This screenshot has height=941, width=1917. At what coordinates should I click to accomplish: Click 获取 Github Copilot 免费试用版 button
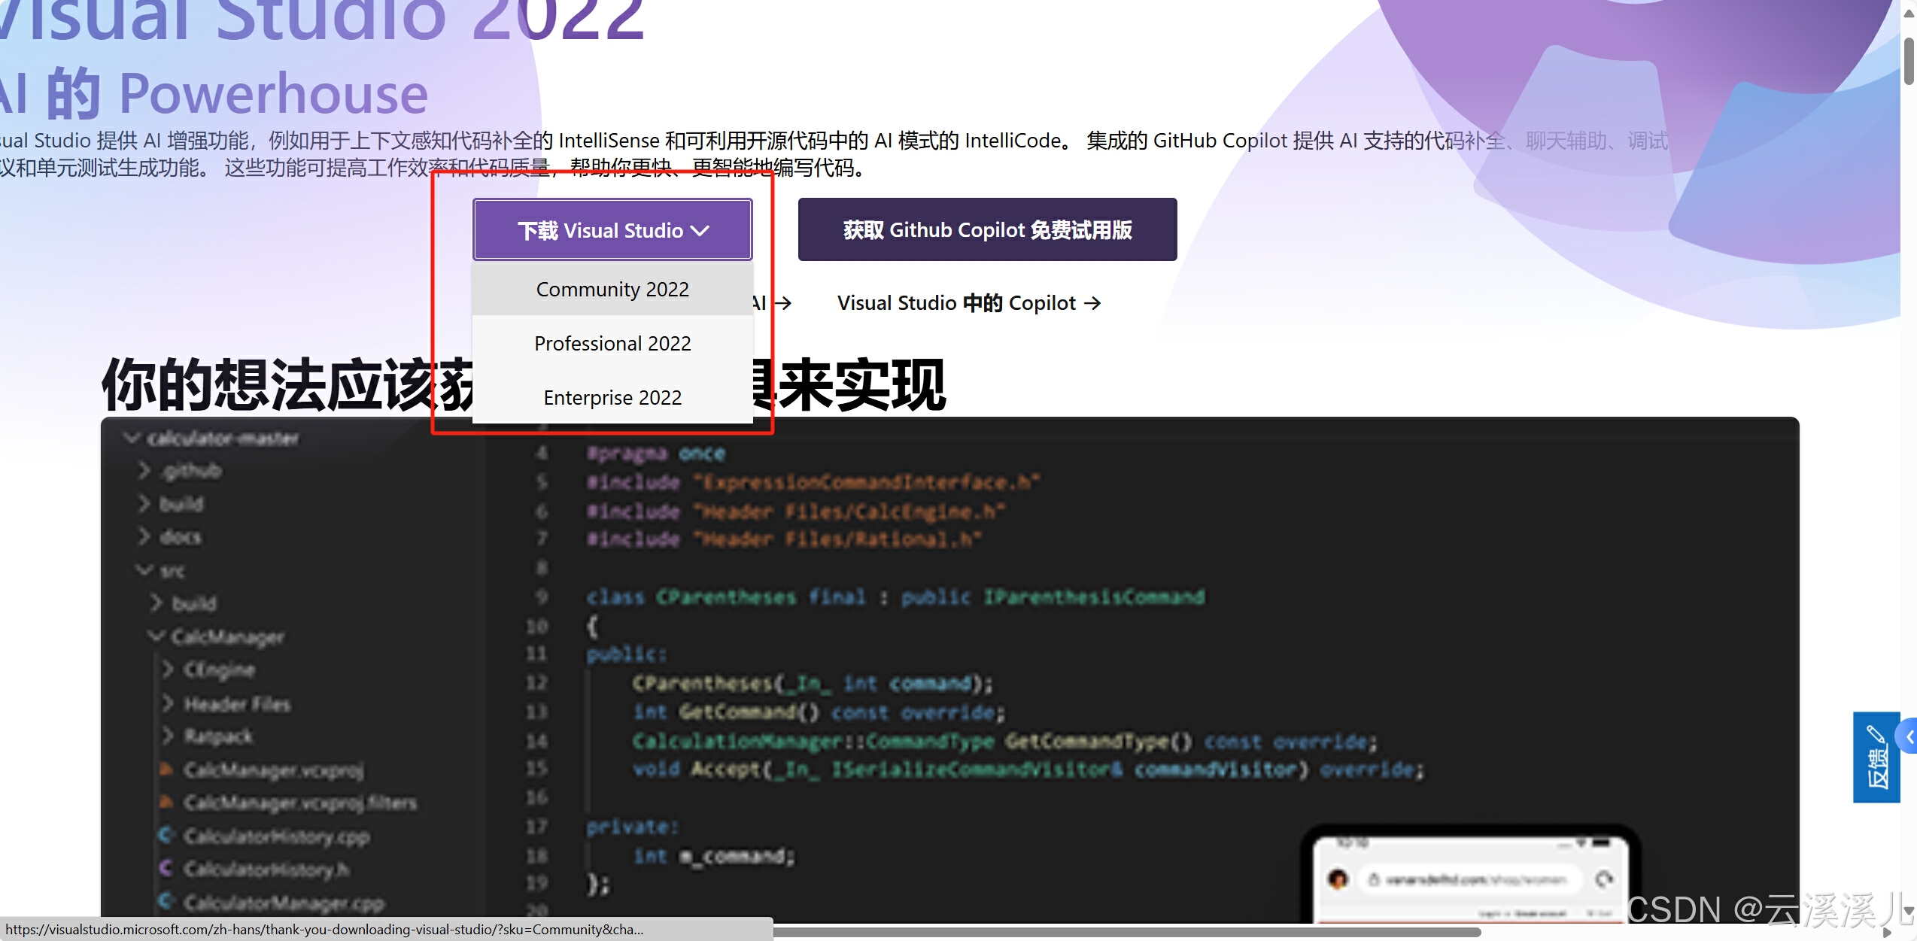click(x=986, y=230)
